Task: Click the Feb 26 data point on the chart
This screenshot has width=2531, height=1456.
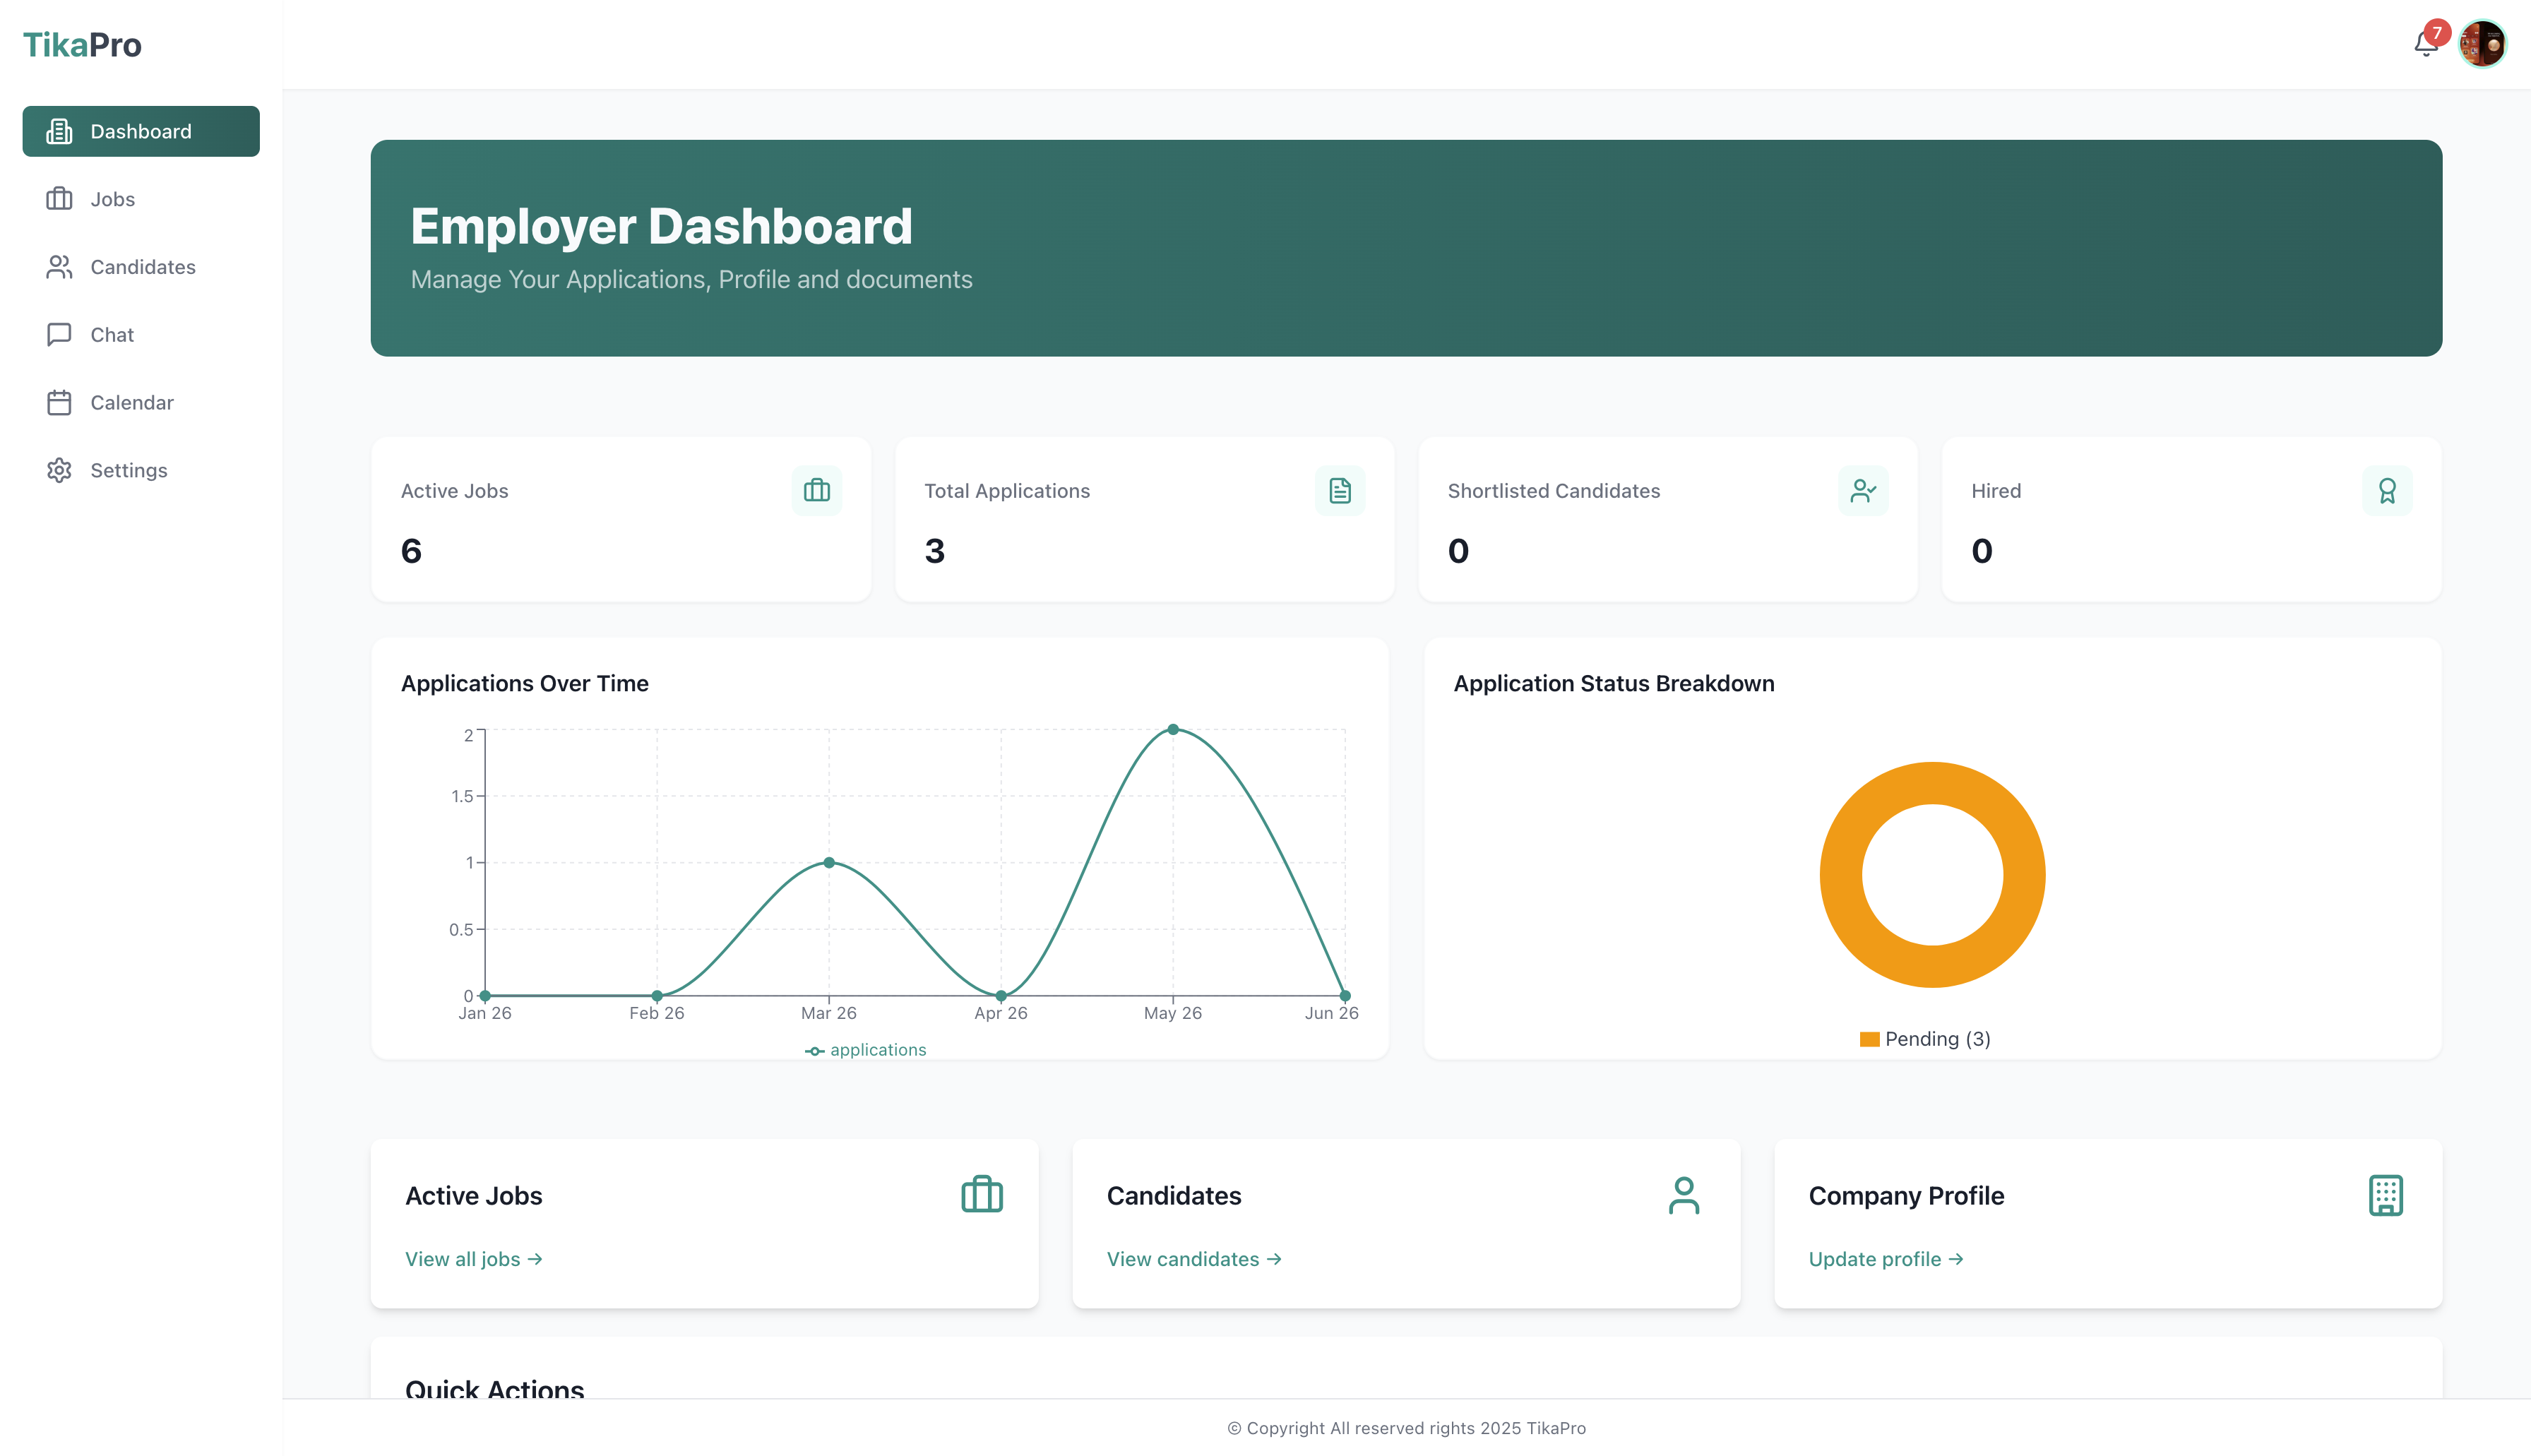Action: click(x=657, y=996)
